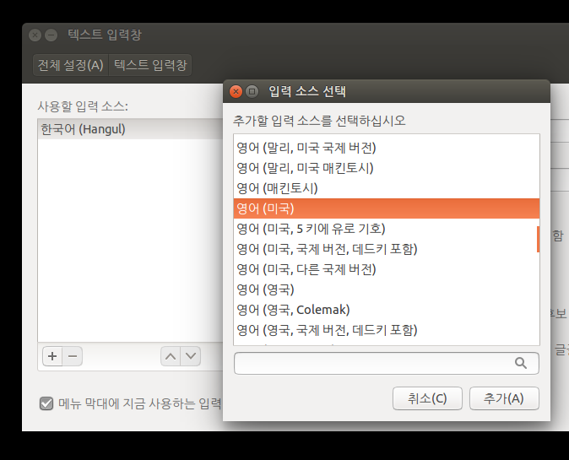
Task: Select 영어 (미국, 다른 국제 버전)
Action: (387, 269)
